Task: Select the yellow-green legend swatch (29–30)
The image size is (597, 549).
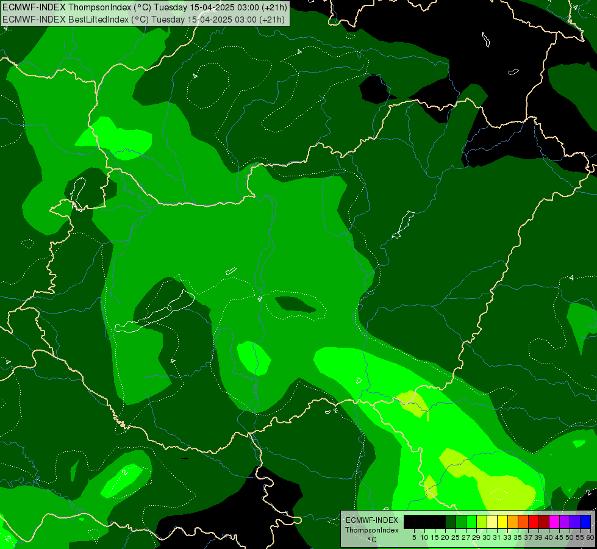Action: [482, 522]
